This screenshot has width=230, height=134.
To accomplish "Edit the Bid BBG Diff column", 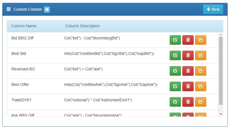I will coord(175,40).
